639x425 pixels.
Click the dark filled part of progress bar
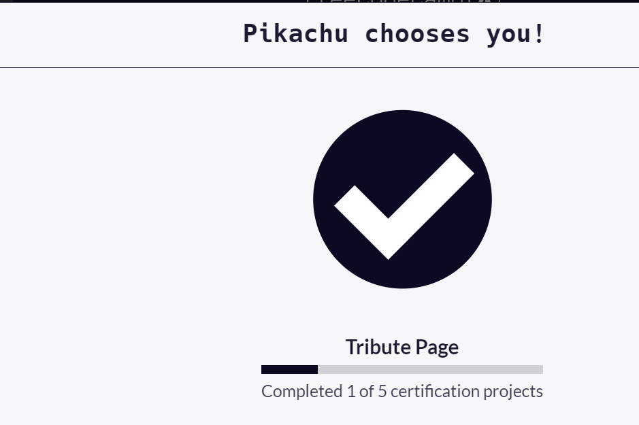[289, 369]
